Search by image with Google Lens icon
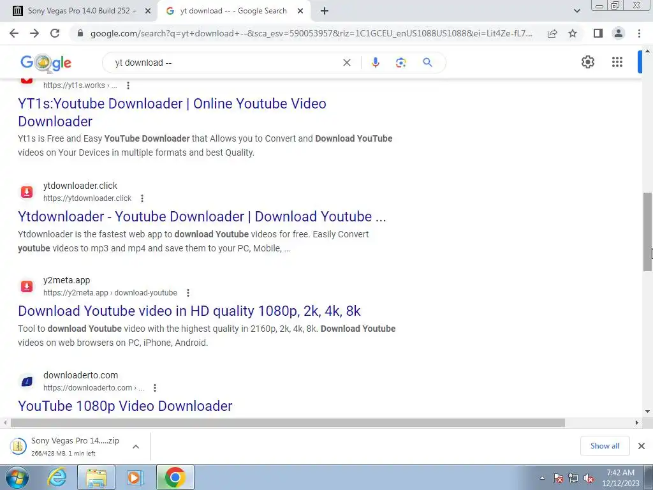The width and height of the screenshot is (653, 490). [400, 63]
